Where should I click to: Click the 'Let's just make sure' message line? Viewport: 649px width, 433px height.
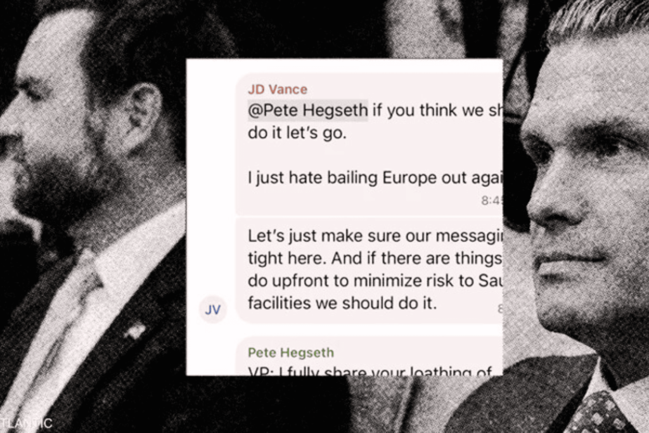pyautogui.click(x=375, y=236)
